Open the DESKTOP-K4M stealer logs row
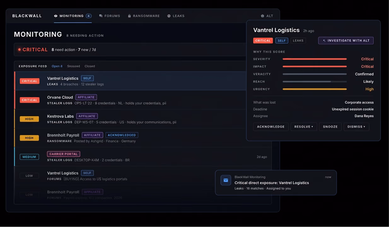Screen dimensions: 389x227 [143, 157]
